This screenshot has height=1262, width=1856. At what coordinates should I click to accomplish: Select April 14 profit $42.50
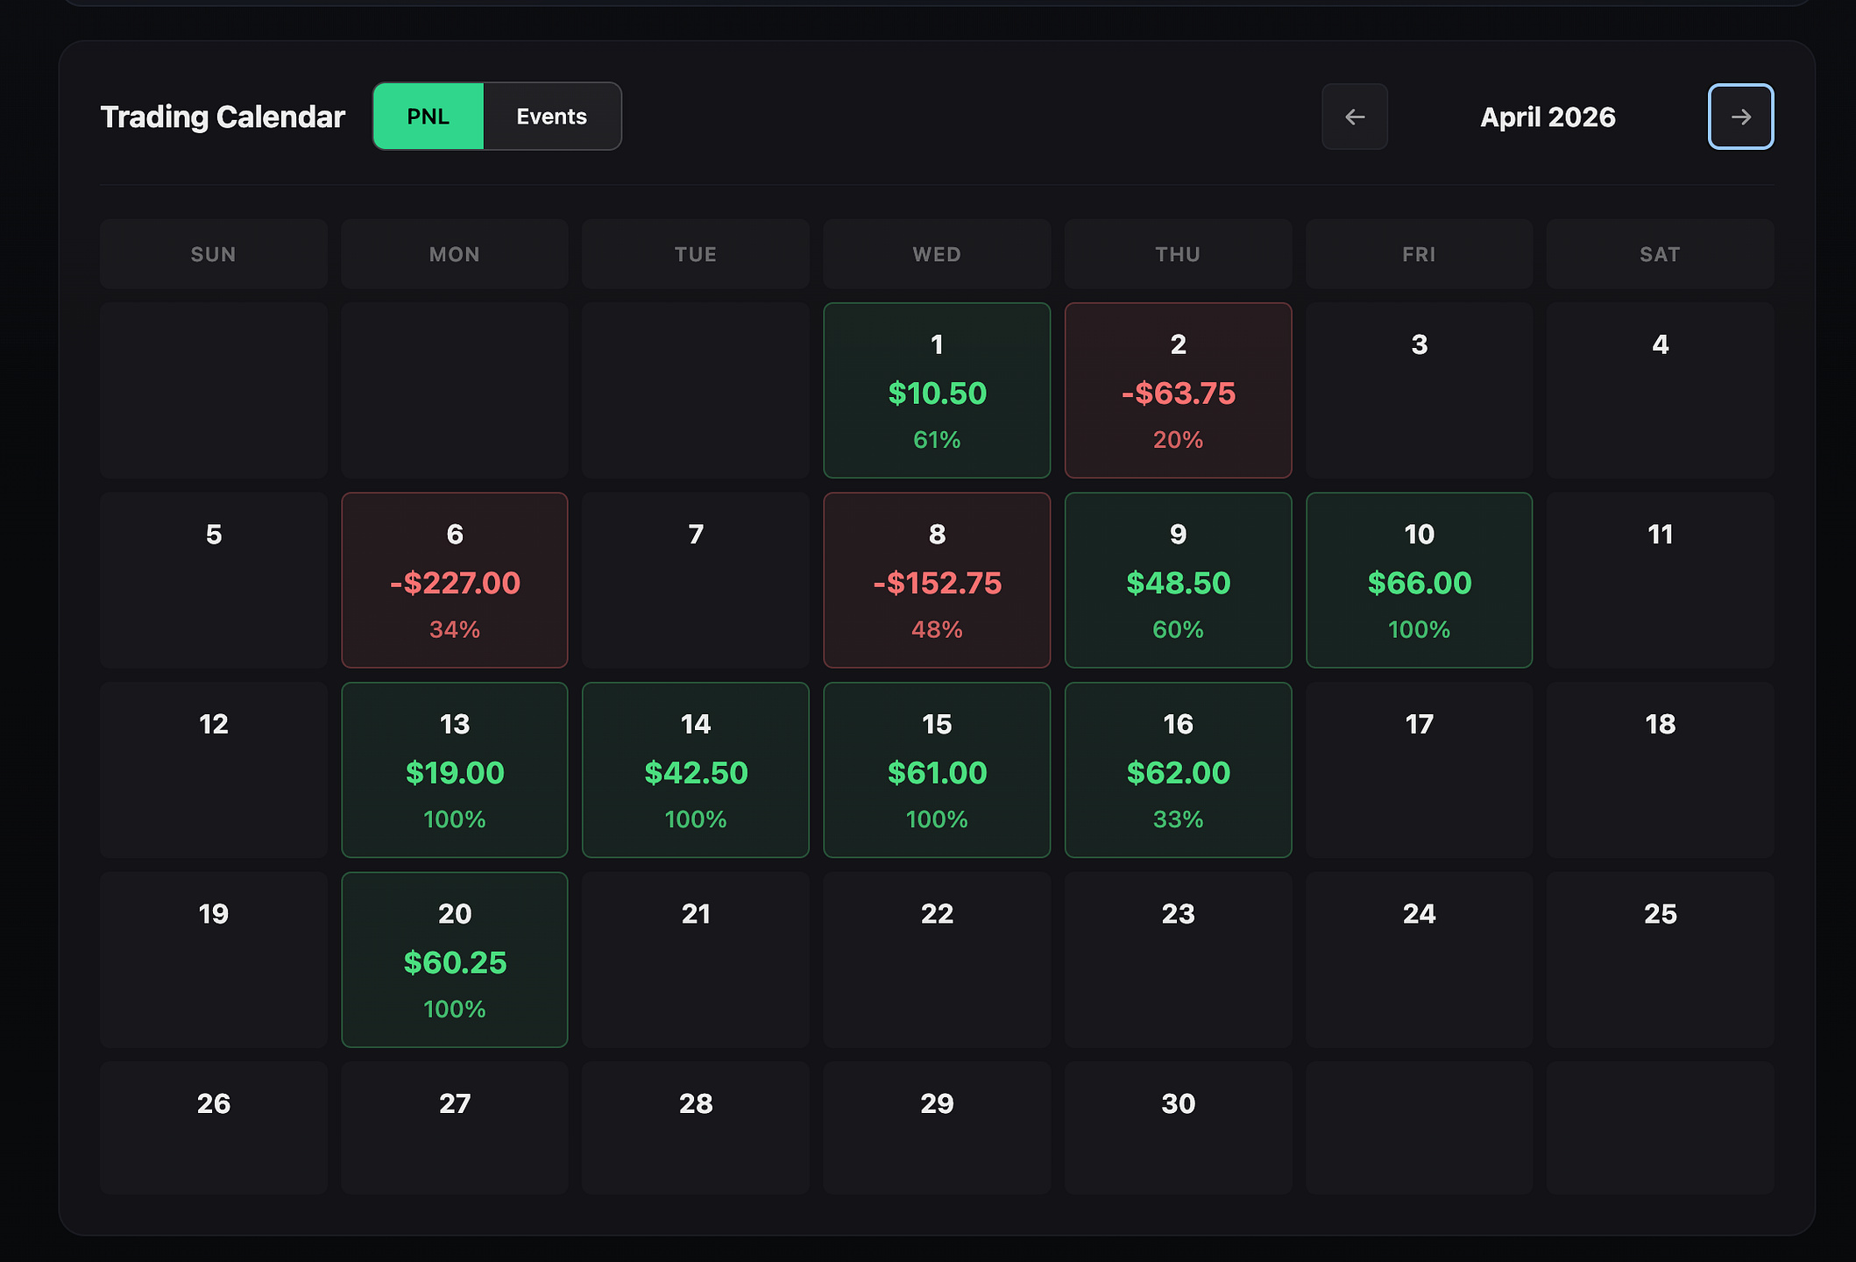point(696,770)
